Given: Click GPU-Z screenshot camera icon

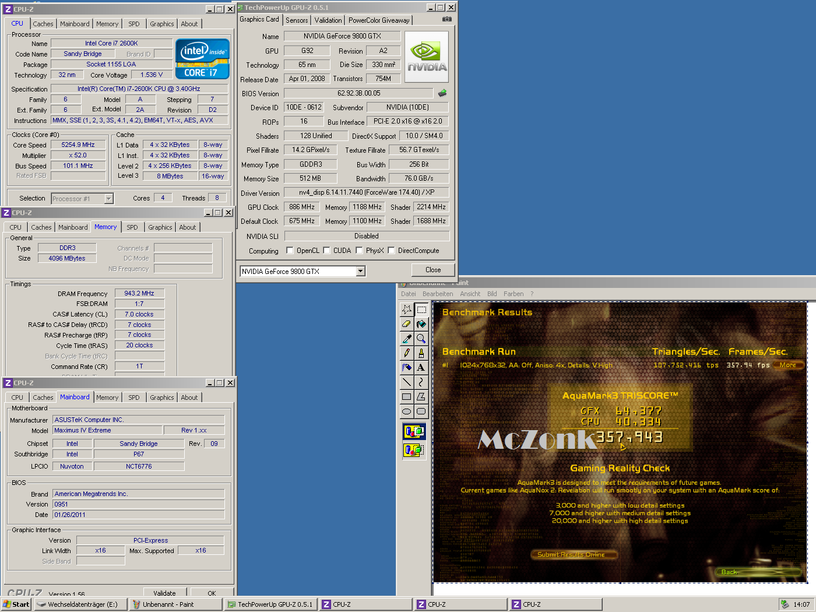Looking at the screenshot, I should click(447, 19).
